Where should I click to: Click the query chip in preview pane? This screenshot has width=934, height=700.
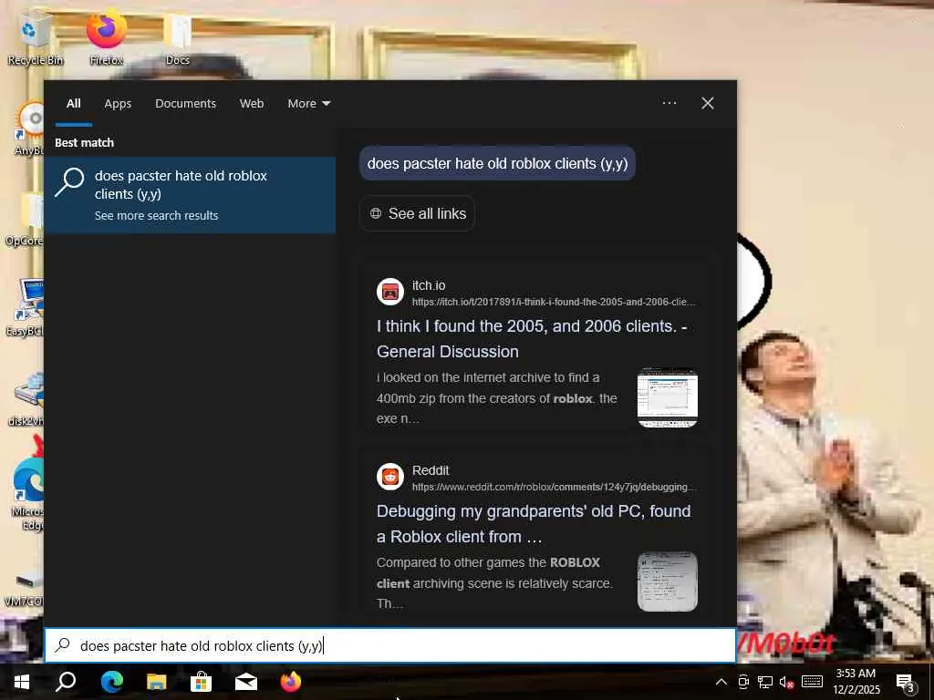pyautogui.click(x=497, y=164)
